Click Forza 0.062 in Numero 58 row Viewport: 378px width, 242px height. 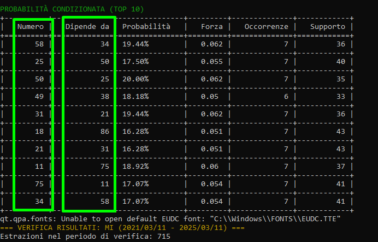pyautogui.click(x=212, y=44)
